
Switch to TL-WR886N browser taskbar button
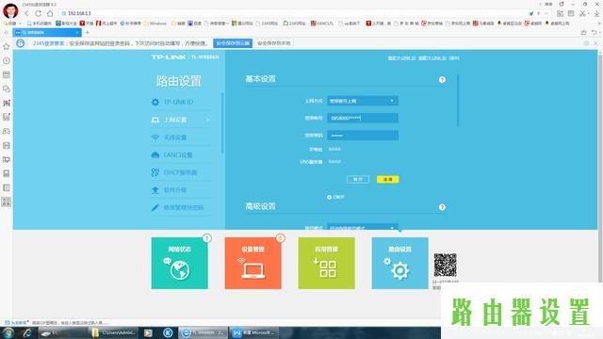pos(204,332)
